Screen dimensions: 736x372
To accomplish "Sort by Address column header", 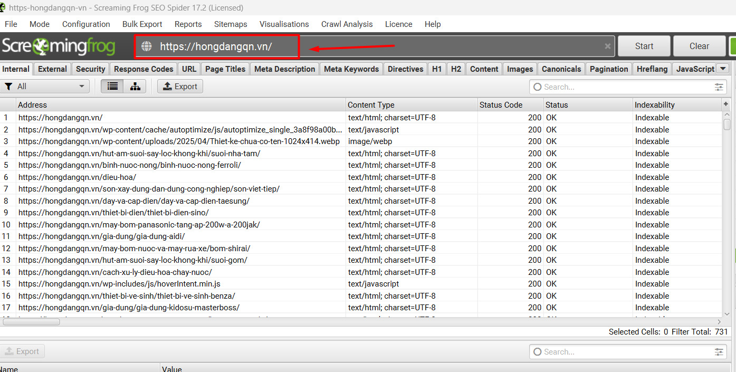I will [181, 105].
